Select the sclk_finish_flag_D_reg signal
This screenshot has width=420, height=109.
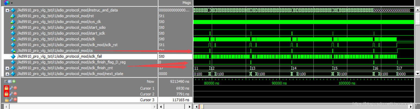click(x=71, y=62)
